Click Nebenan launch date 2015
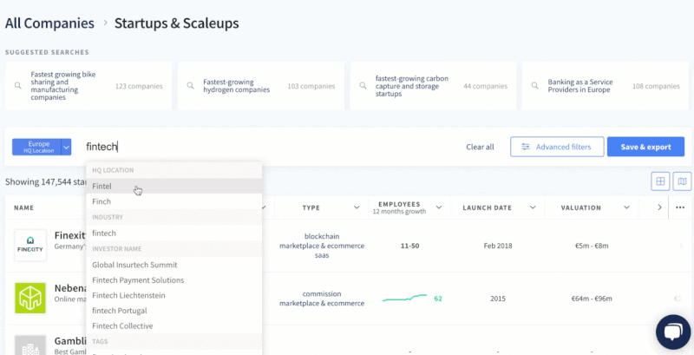Image resolution: width=694 pixels, height=355 pixels. 498,299
